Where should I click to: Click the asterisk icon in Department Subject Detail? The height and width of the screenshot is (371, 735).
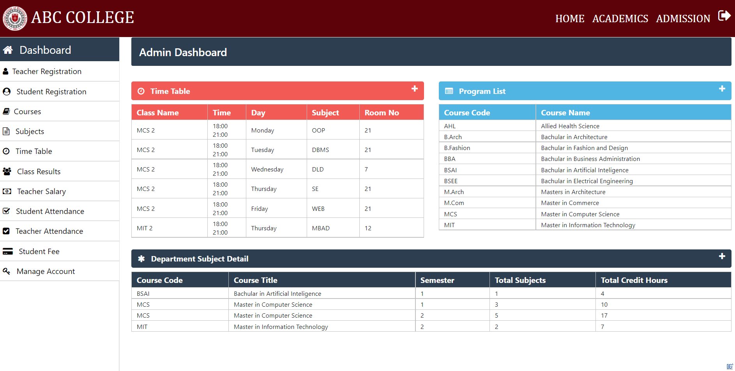tap(141, 259)
